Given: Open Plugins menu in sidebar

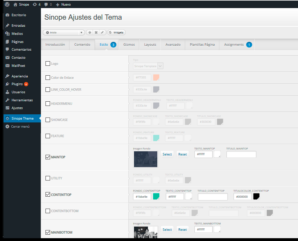Looking at the screenshot, I should pos(17,84).
